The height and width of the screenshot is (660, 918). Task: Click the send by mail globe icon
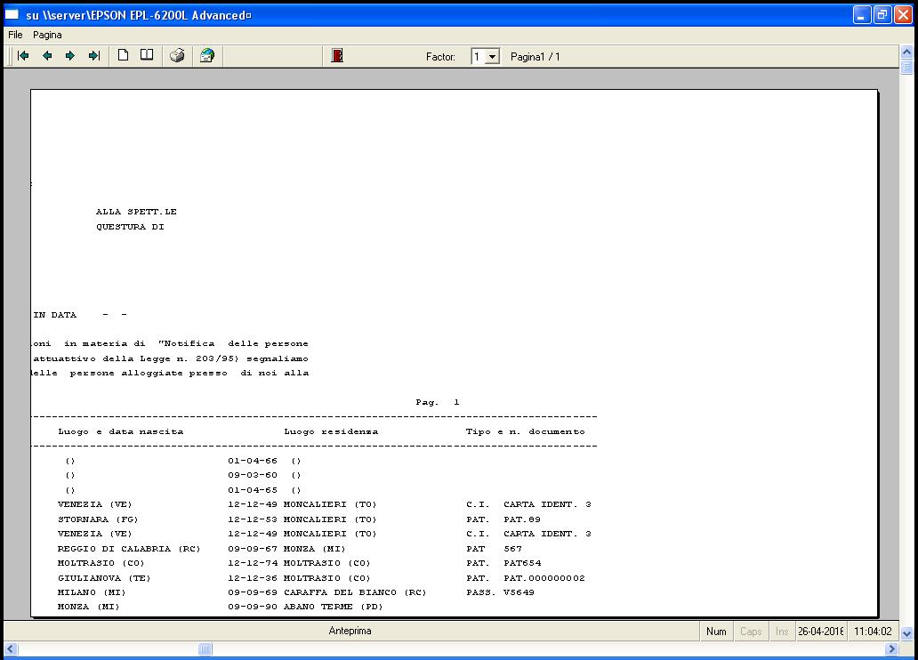pos(207,56)
